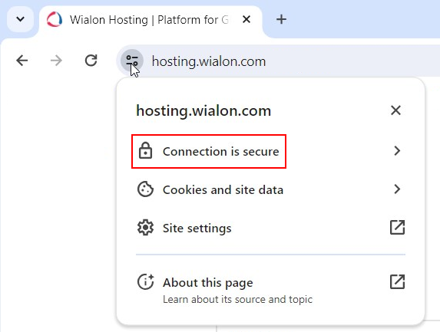Click the forward navigation arrow

pyautogui.click(x=56, y=61)
